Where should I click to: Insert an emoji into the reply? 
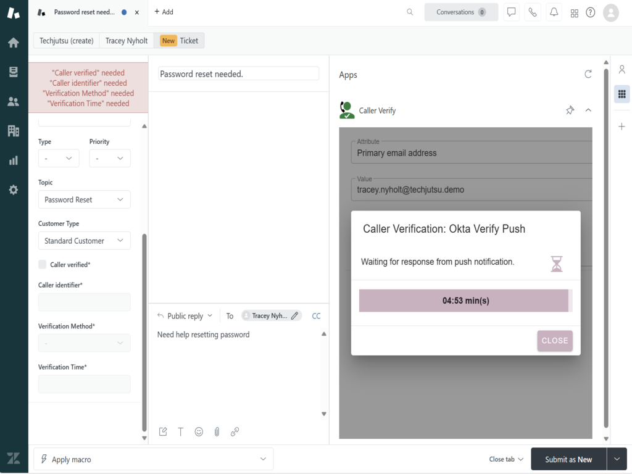point(199,431)
